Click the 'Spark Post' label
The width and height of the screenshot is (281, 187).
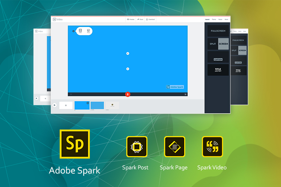click(135, 168)
